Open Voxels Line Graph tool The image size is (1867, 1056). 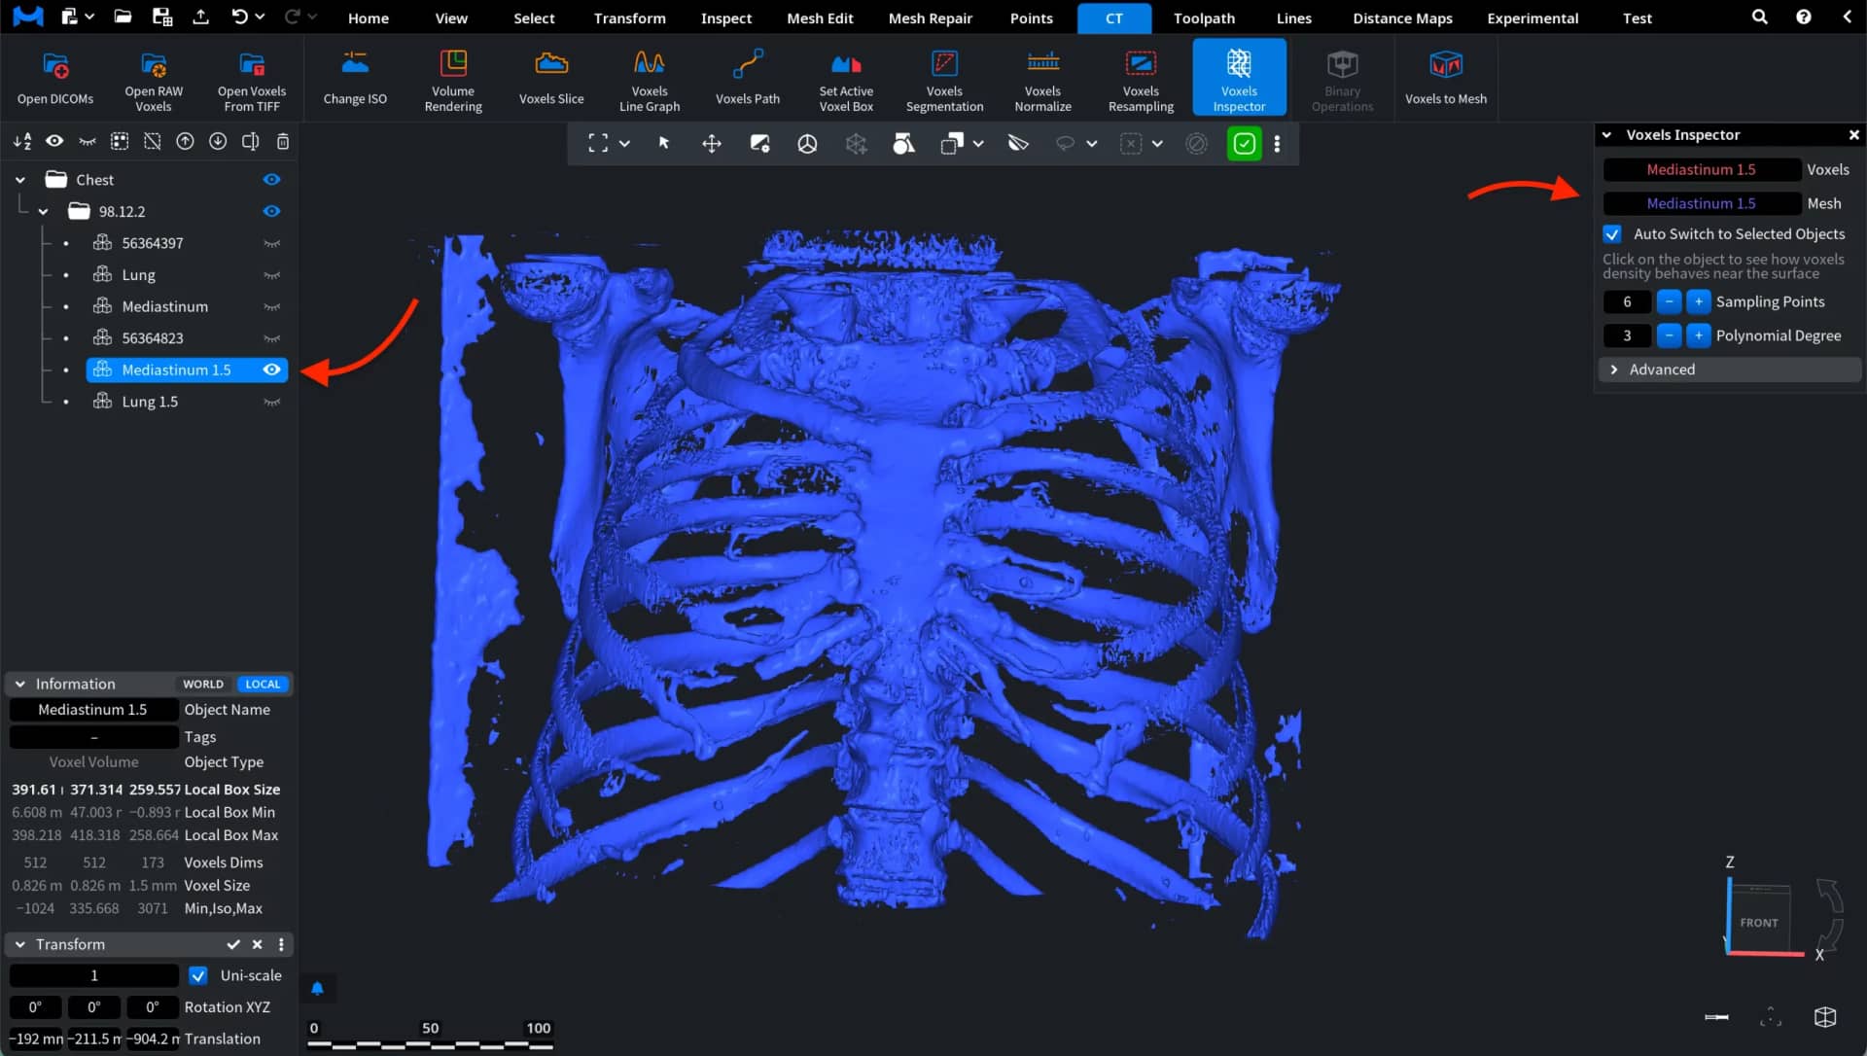tap(650, 79)
